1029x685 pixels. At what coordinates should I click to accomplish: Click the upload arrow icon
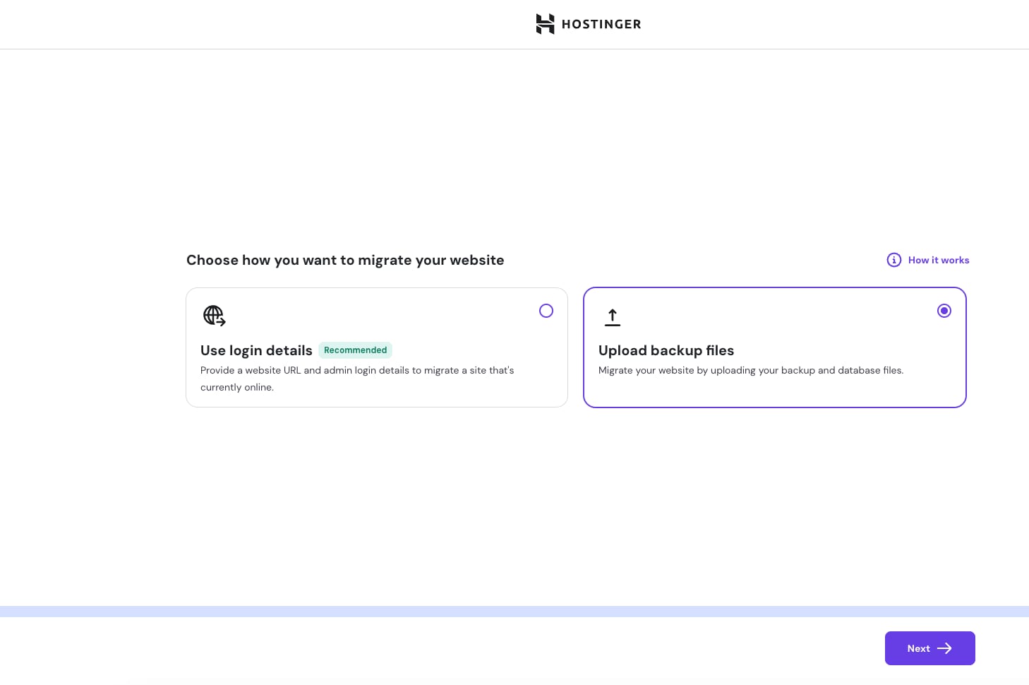613,317
